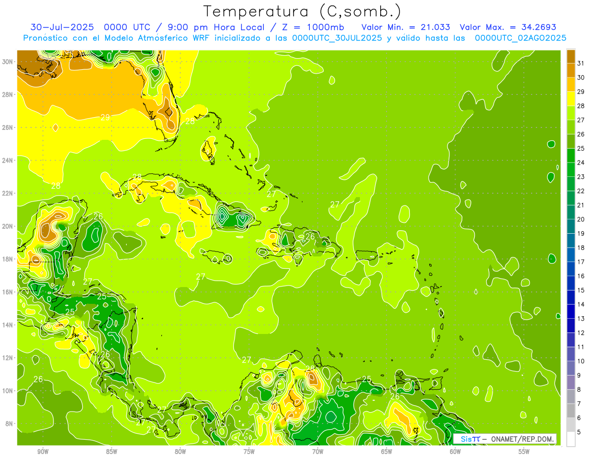The image size is (594, 458).
Task: Click the '0000UTC_02AGO2025' validity text
Action: (520, 38)
